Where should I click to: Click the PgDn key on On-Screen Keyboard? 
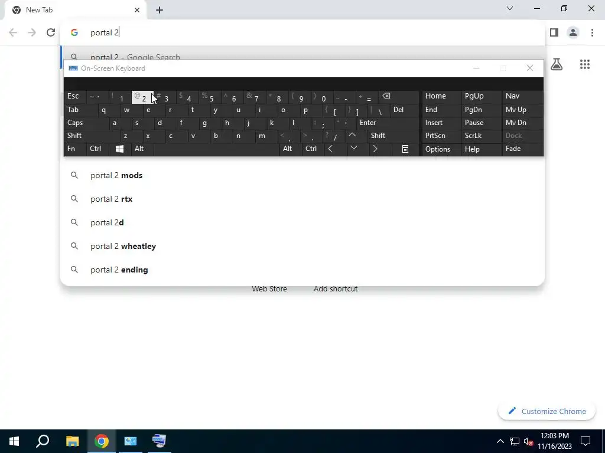pos(481,110)
